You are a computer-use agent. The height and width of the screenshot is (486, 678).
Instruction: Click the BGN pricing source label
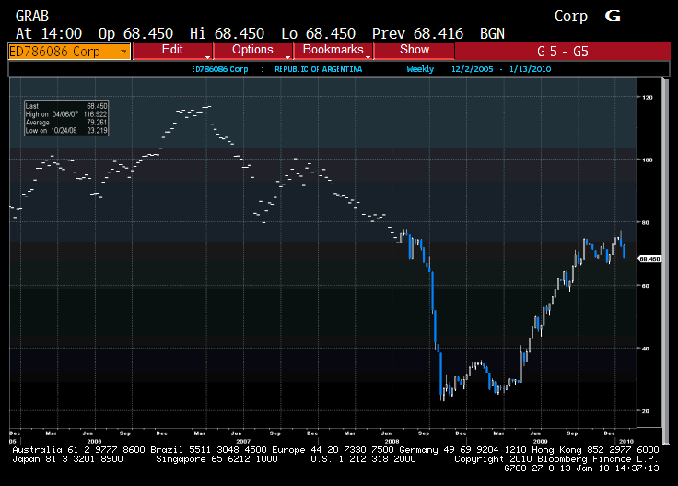coord(492,34)
